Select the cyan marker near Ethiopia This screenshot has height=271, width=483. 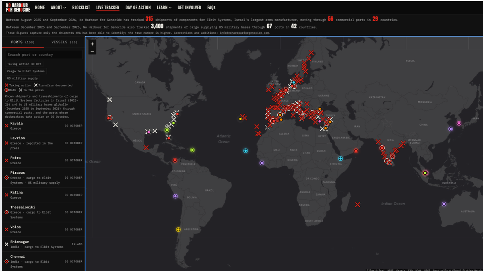(341, 158)
